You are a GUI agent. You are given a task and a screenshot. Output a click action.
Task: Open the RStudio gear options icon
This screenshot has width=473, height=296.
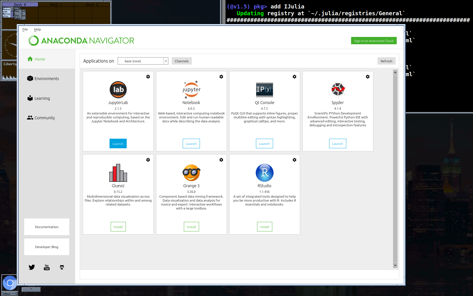coord(294,160)
